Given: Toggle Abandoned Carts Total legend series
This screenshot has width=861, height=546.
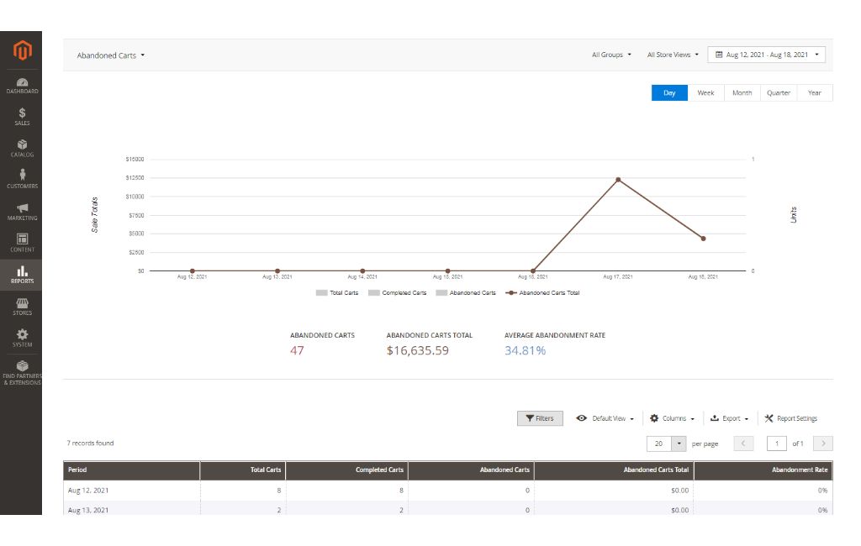Looking at the screenshot, I should tap(542, 293).
